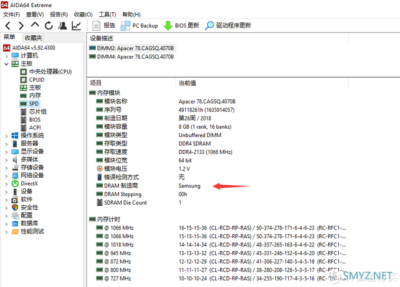Switch to the 菜单 tab
The height and width of the screenshot is (287, 400).
click(x=9, y=37)
